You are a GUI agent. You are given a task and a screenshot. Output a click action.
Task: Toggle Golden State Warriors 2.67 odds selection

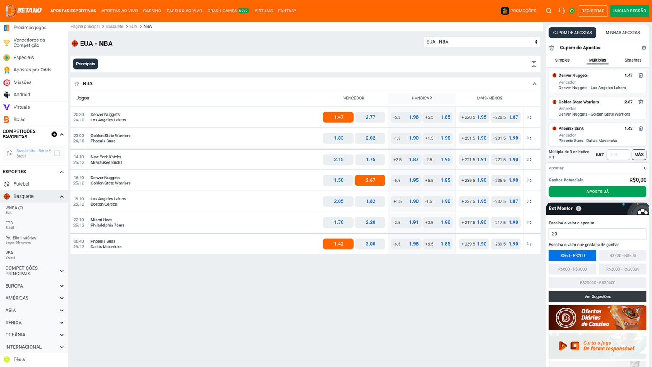[370, 180]
